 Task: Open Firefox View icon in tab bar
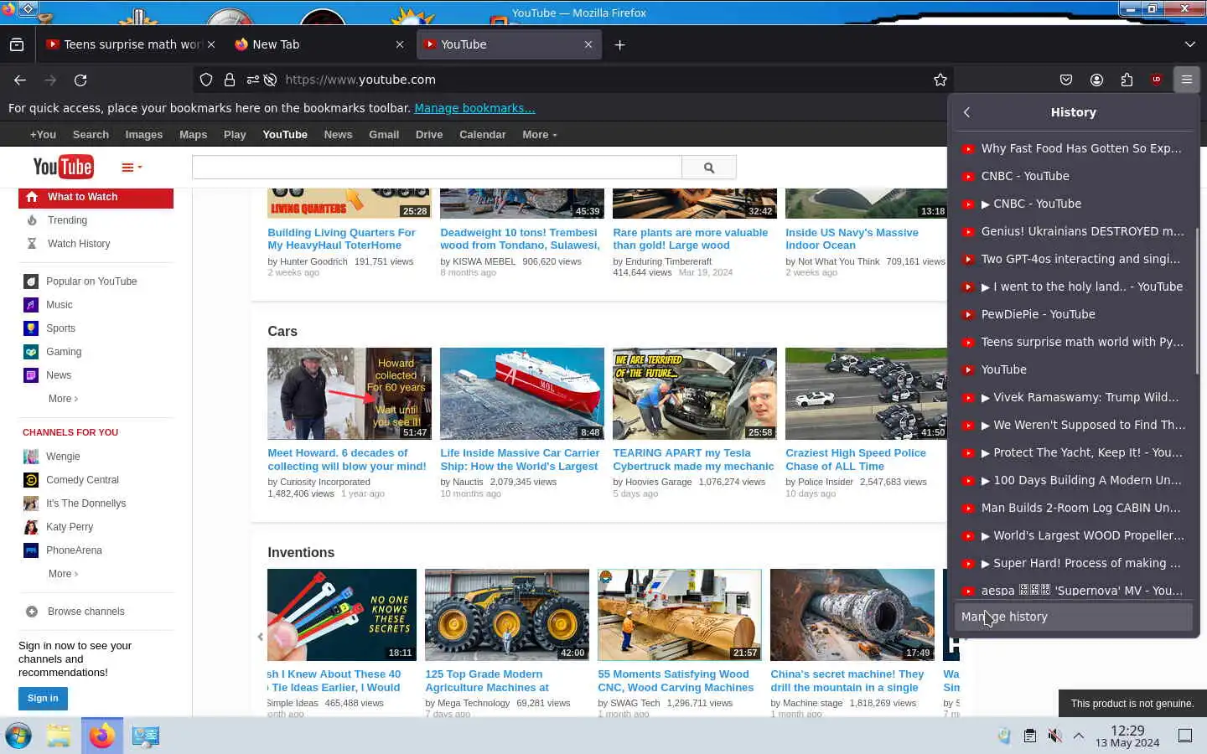coord(17,44)
